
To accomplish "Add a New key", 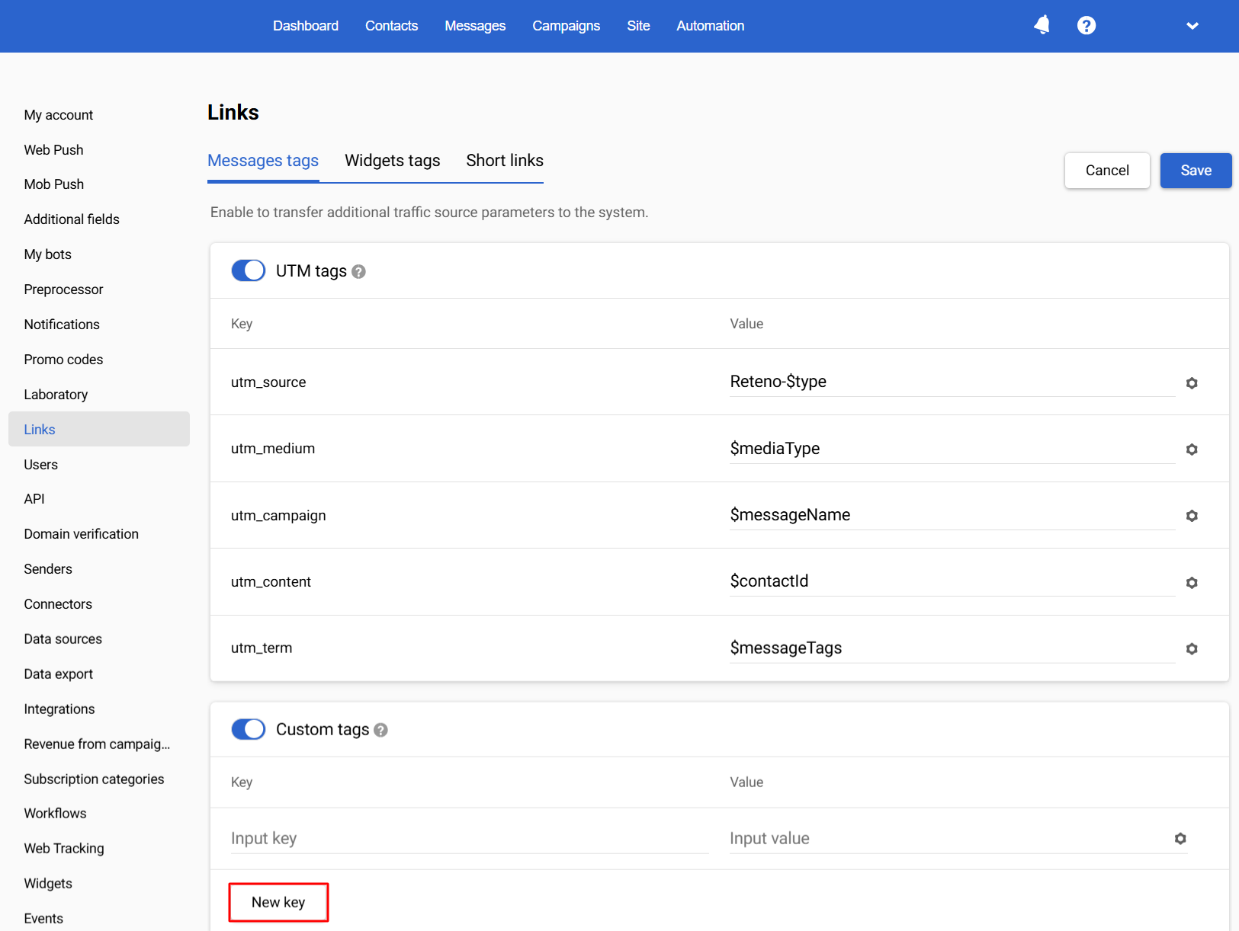I will (x=278, y=902).
